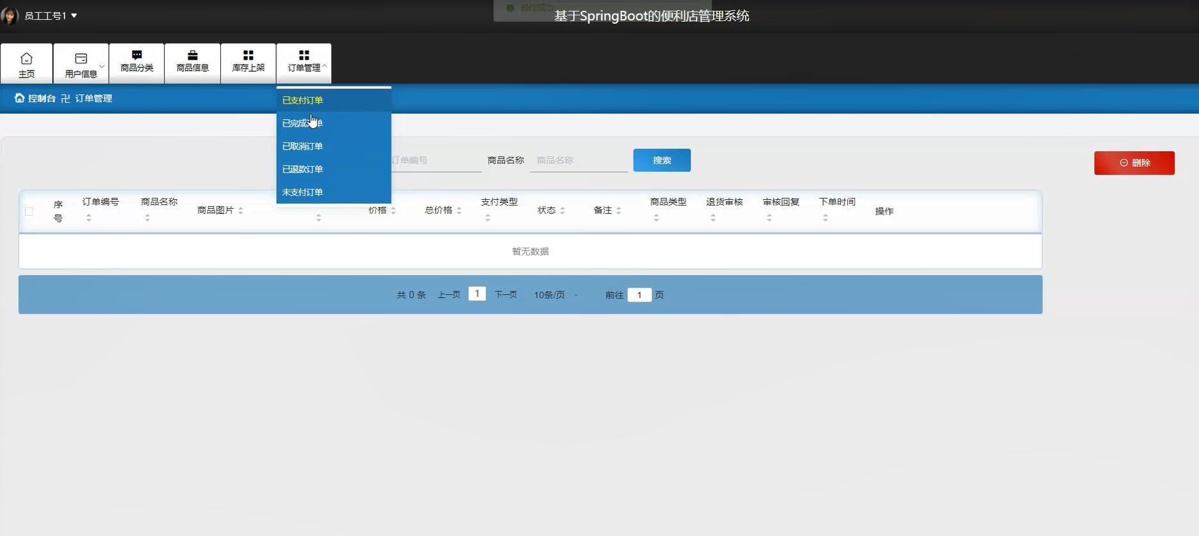This screenshot has height=536, width=1199.
Task: Expand the 员工工号1 account dropdown
Action: [51, 15]
